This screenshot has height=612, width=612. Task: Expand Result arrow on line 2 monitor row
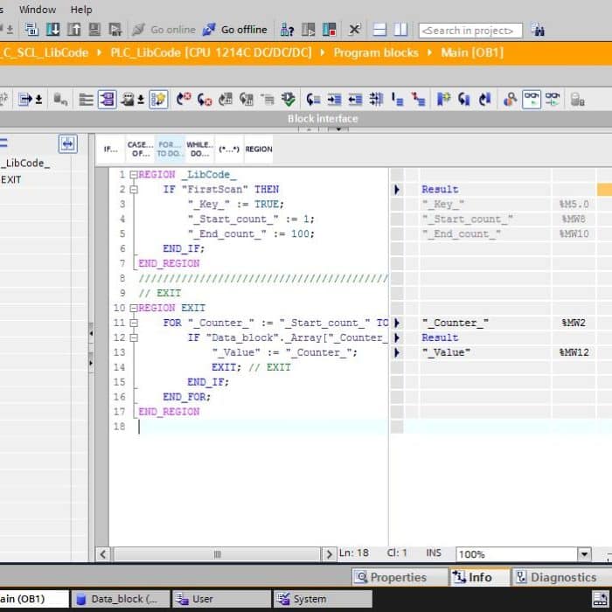click(397, 190)
